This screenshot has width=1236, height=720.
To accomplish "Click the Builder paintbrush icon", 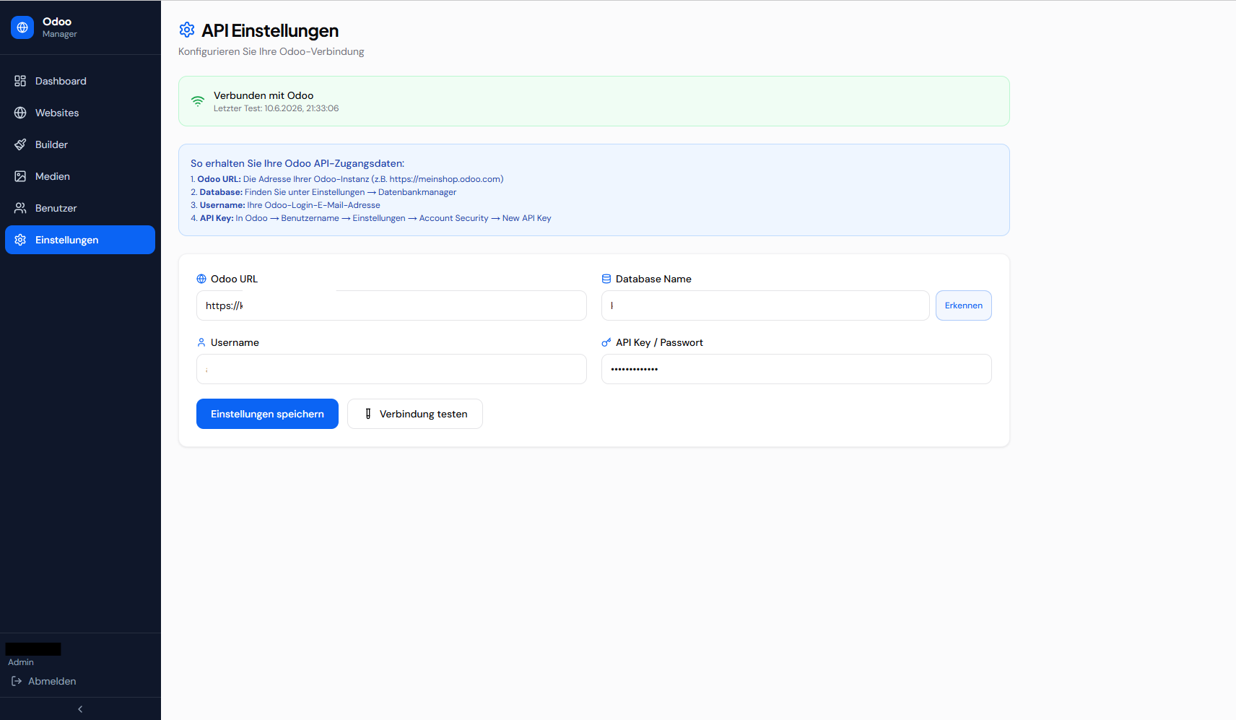I will pos(20,144).
